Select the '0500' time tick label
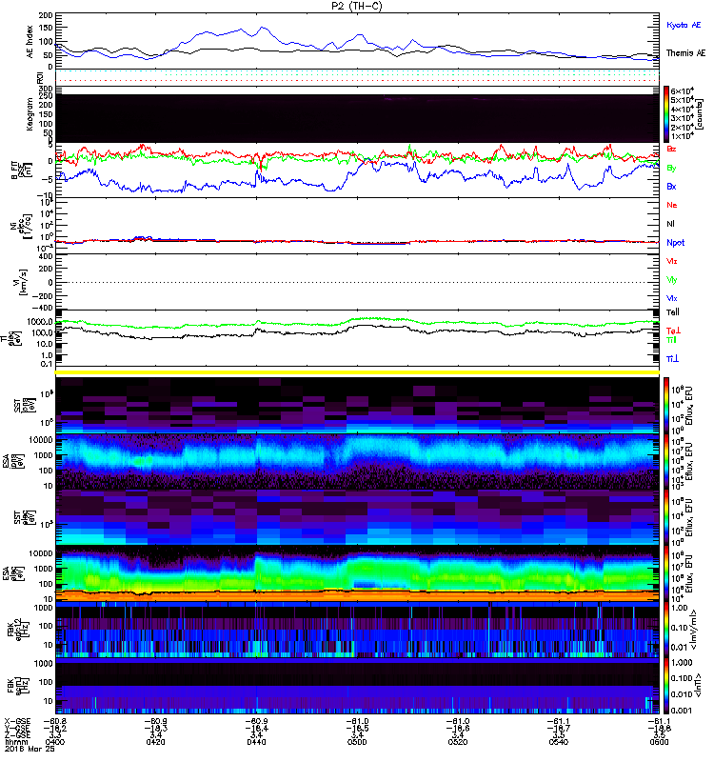Viewport: 714px width, 762px height. [x=357, y=742]
